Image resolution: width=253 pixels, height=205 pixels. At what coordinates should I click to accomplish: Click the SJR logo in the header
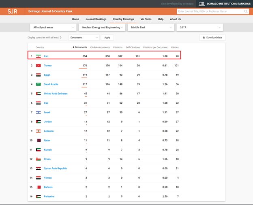(x=13, y=11)
